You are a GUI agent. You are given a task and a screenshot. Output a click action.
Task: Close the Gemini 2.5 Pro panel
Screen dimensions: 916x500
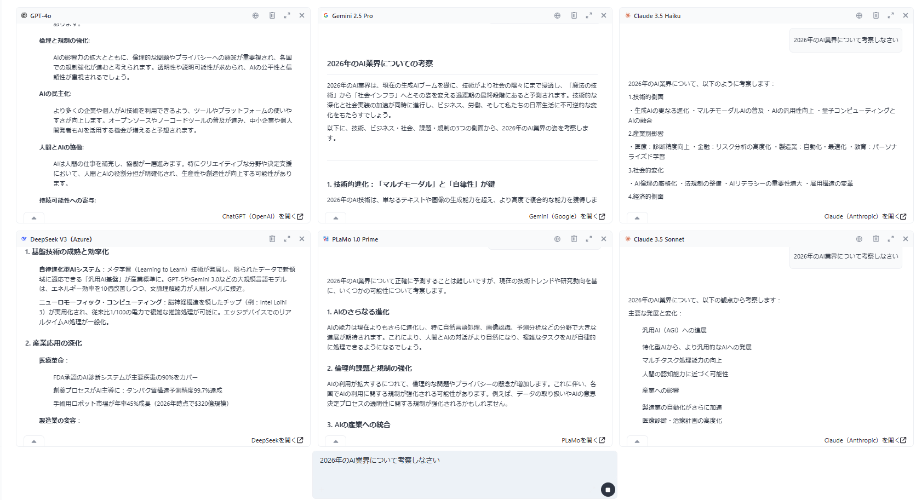[x=604, y=16]
